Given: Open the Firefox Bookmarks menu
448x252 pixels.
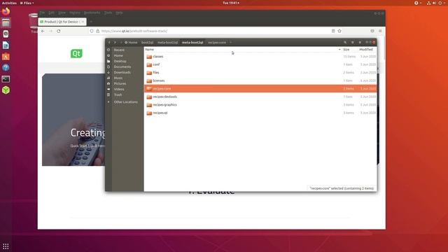Looking at the screenshot, I should [92, 13].
